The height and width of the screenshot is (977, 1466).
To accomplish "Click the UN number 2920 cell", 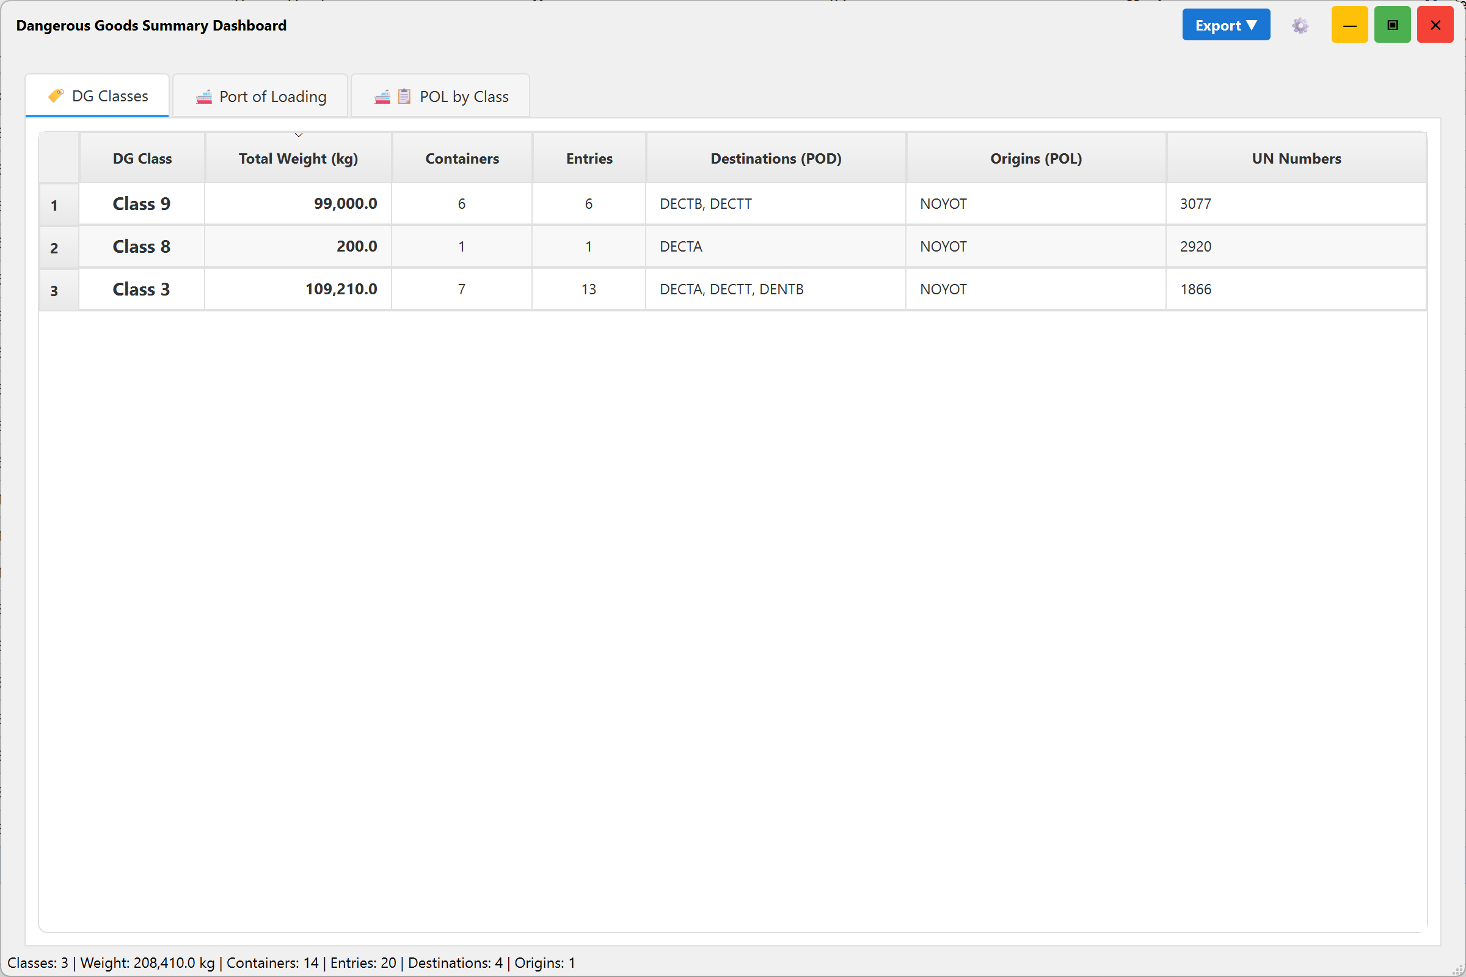I will point(1296,247).
